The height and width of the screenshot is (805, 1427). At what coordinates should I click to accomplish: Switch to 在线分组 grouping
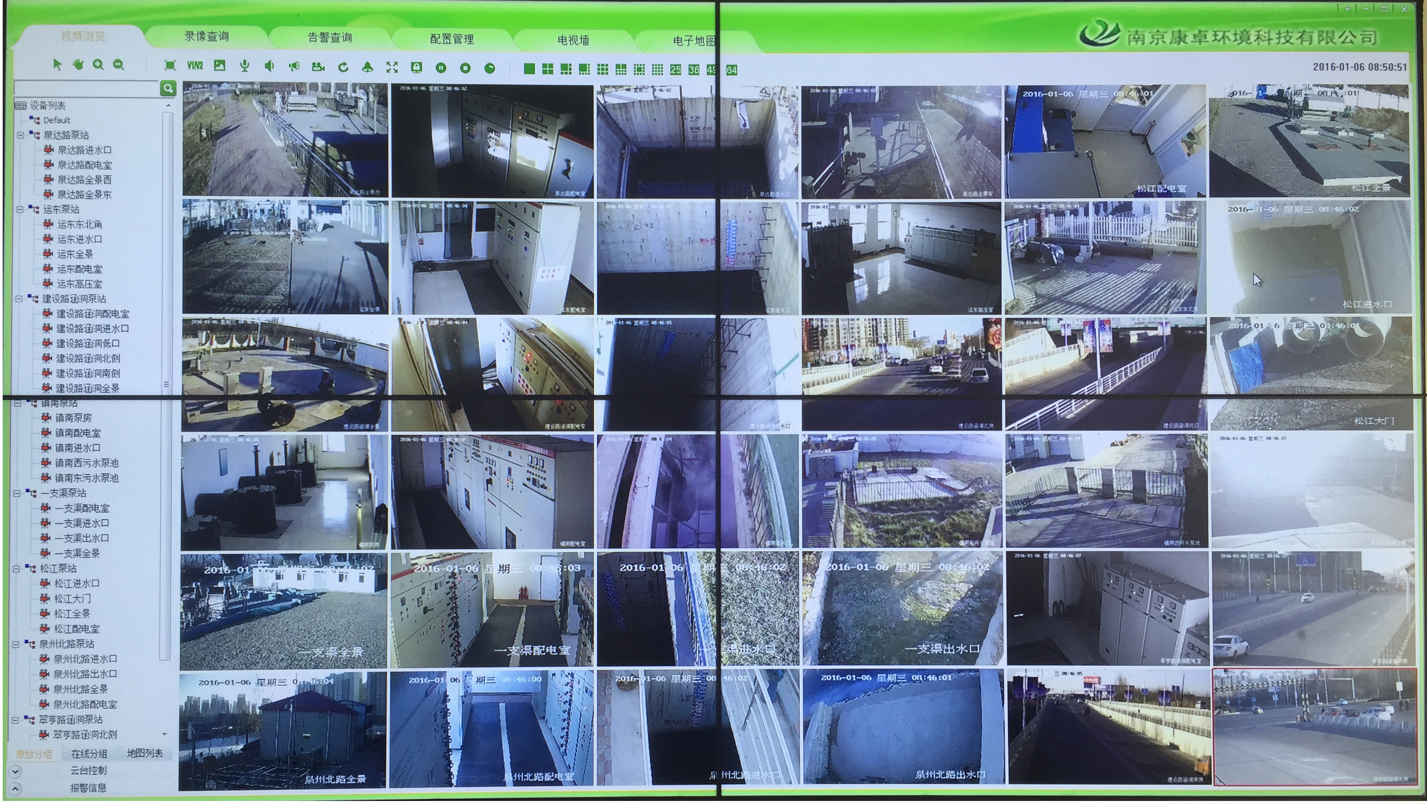click(89, 754)
